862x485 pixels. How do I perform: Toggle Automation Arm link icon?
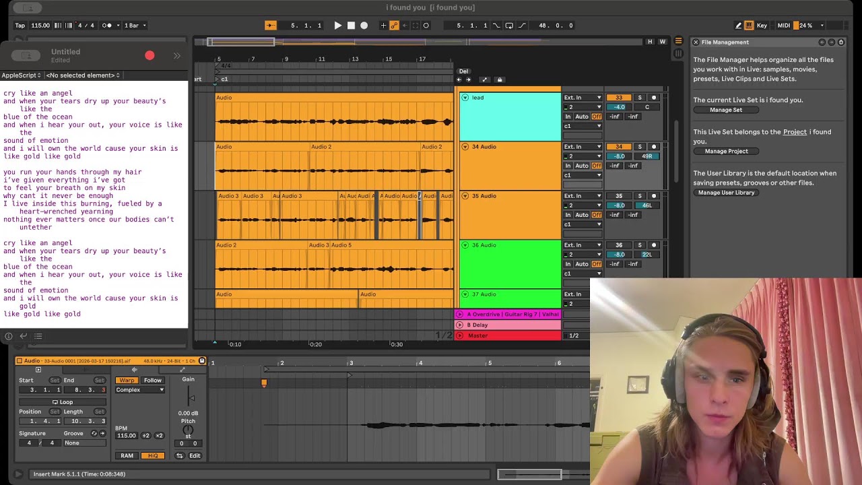[394, 26]
